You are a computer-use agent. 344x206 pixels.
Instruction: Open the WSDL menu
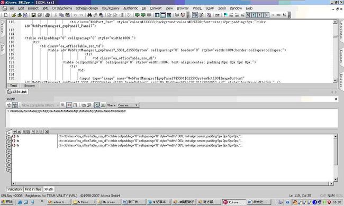pos(197,8)
